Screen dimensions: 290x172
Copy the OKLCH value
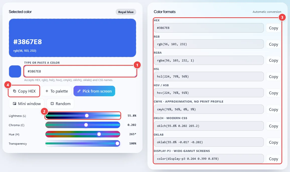click(x=273, y=126)
